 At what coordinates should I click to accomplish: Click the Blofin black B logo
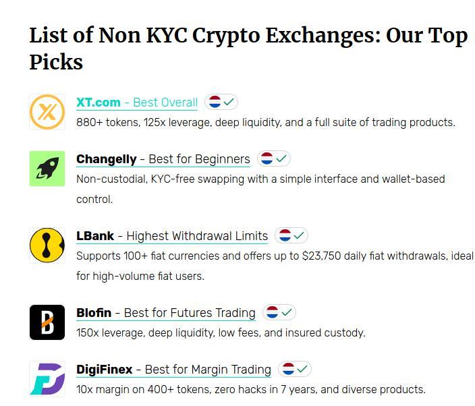click(47, 322)
